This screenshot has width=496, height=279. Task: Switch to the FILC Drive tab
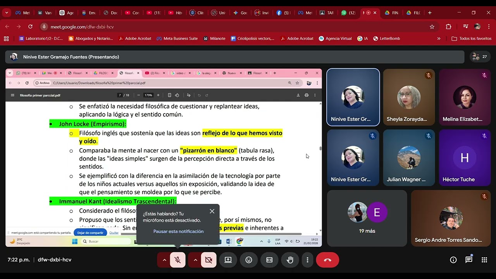tap(413, 13)
